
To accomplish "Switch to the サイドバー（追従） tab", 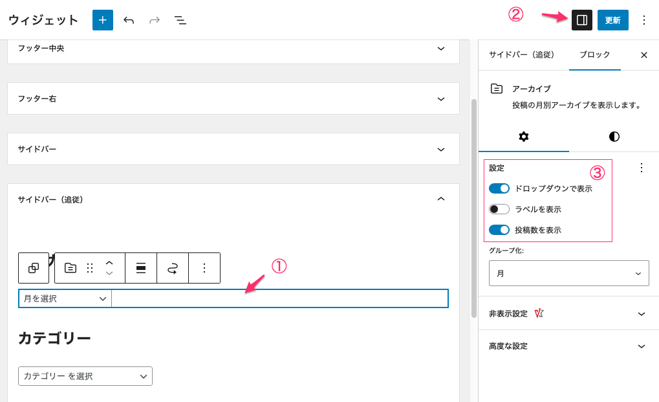I will coord(521,55).
